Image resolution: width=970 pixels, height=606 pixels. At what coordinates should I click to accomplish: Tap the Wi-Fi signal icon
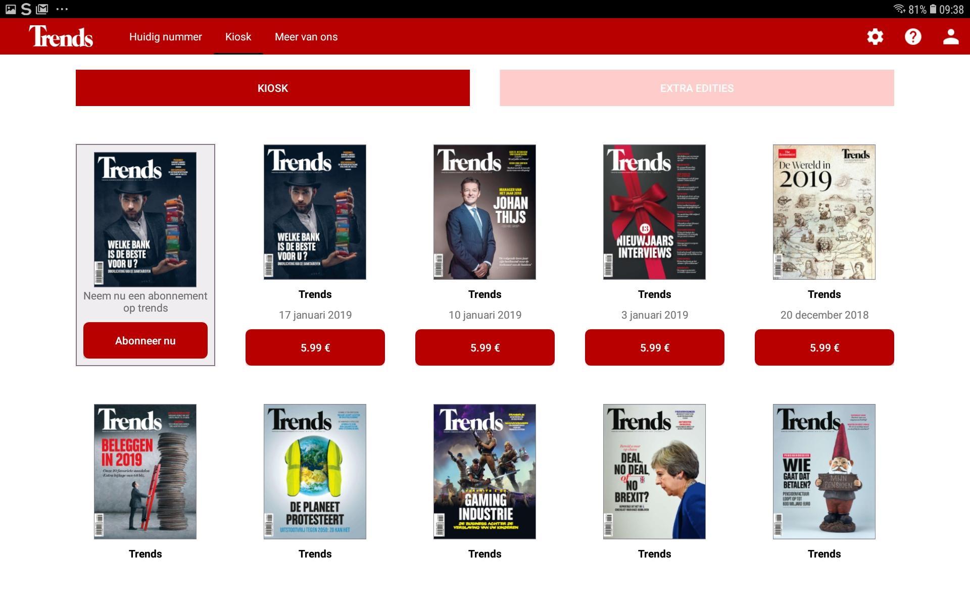(x=899, y=9)
